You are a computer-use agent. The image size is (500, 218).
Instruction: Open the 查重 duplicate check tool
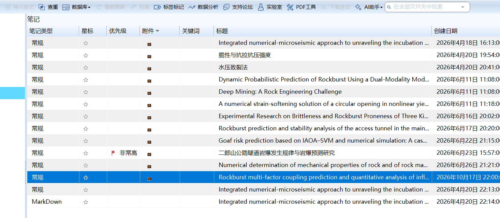pyautogui.click(x=48, y=7)
